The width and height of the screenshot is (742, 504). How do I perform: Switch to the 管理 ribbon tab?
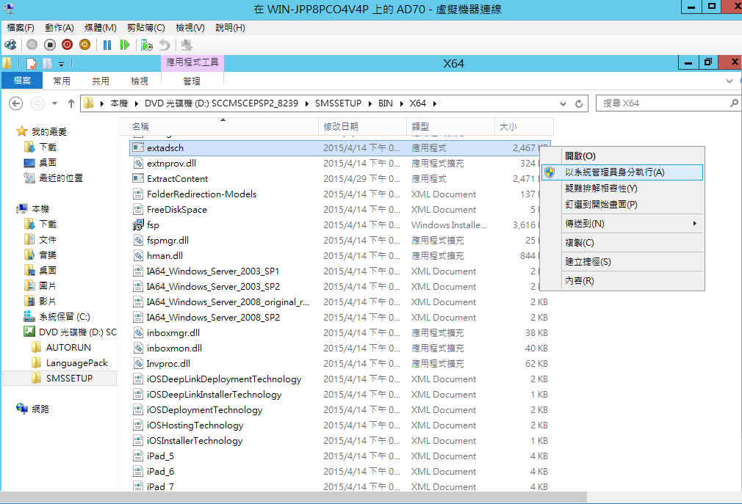[192, 81]
